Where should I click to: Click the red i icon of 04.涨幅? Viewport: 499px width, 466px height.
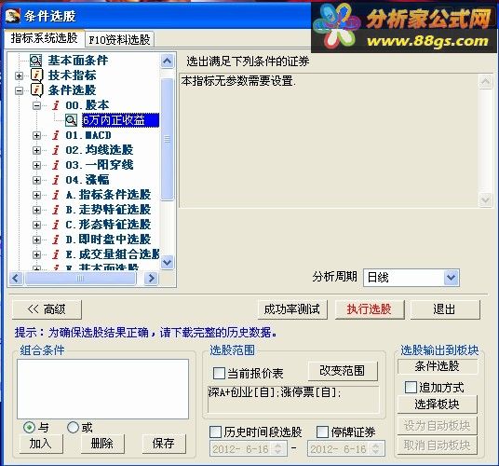[x=56, y=180]
